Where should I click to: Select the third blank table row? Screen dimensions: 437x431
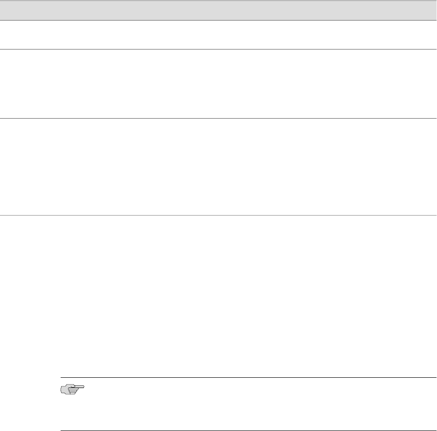pos(218,167)
